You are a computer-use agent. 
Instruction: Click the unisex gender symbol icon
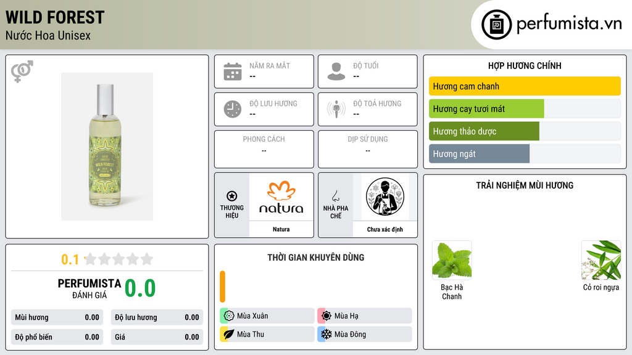pos(22,71)
